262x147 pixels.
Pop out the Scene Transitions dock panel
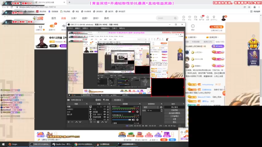[161, 104]
